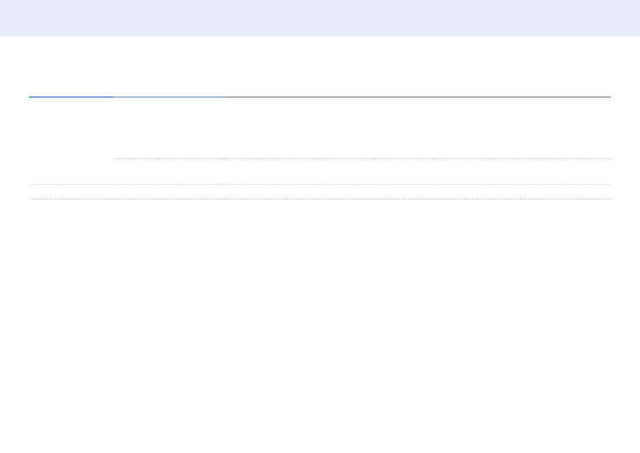Viewport: 640px width, 453px height.
Task: Click blank space between header band and table
Action: point(320,66)
